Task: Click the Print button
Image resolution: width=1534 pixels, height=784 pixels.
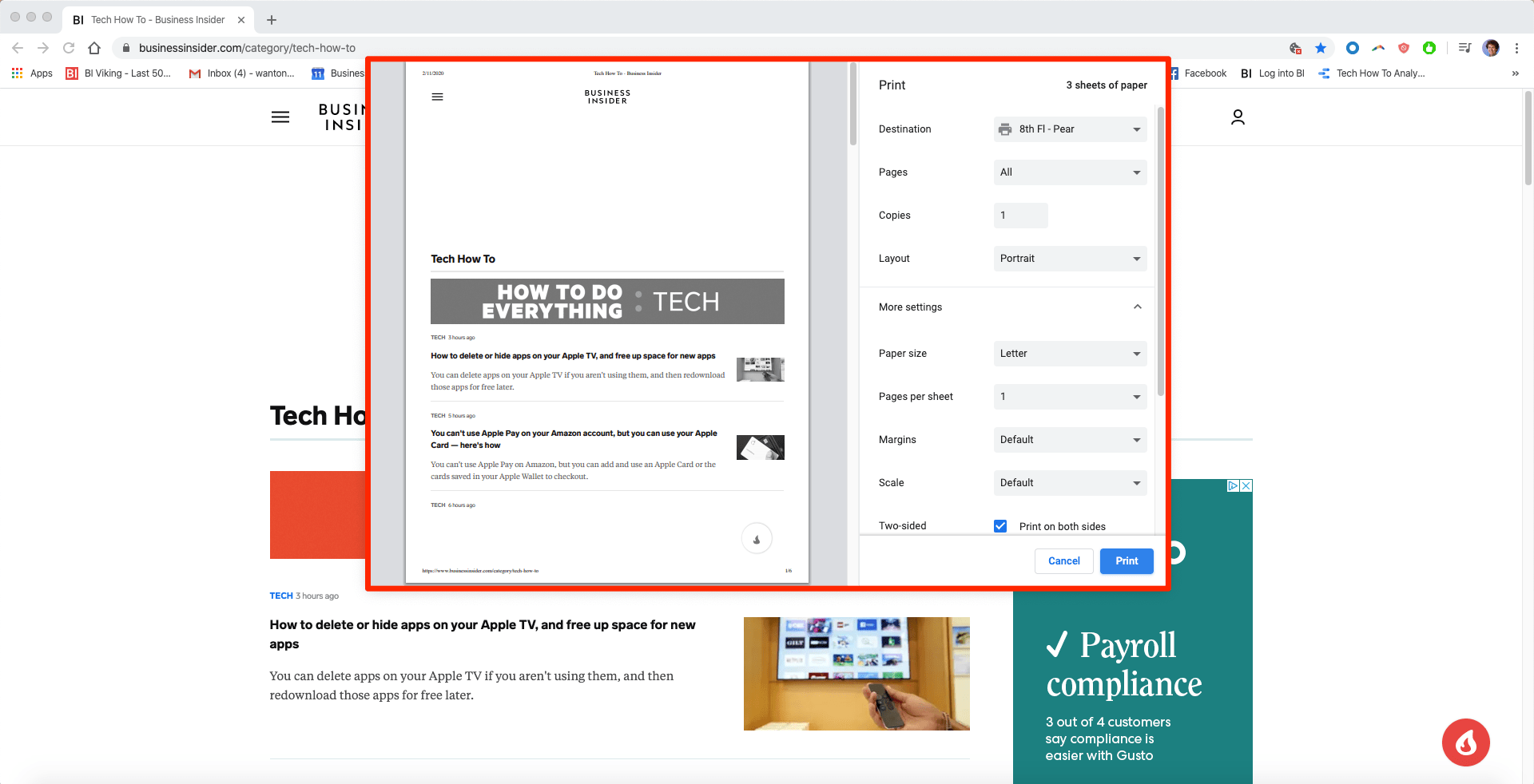Action: point(1126,561)
